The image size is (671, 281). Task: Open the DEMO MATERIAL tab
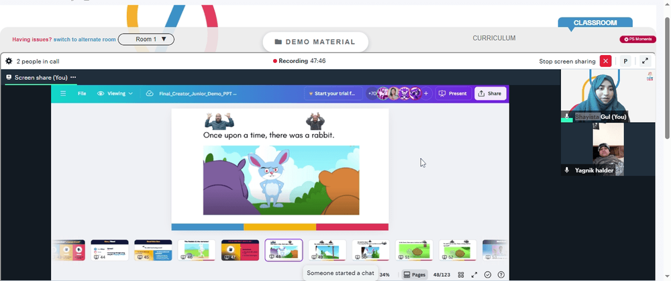coord(315,42)
